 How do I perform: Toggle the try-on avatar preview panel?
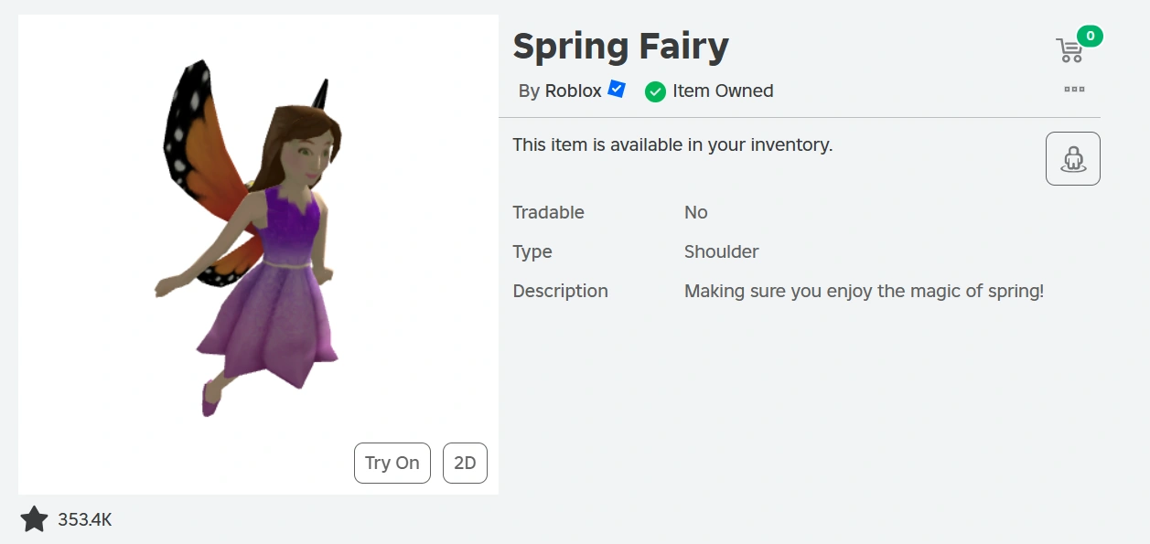pos(1072,157)
